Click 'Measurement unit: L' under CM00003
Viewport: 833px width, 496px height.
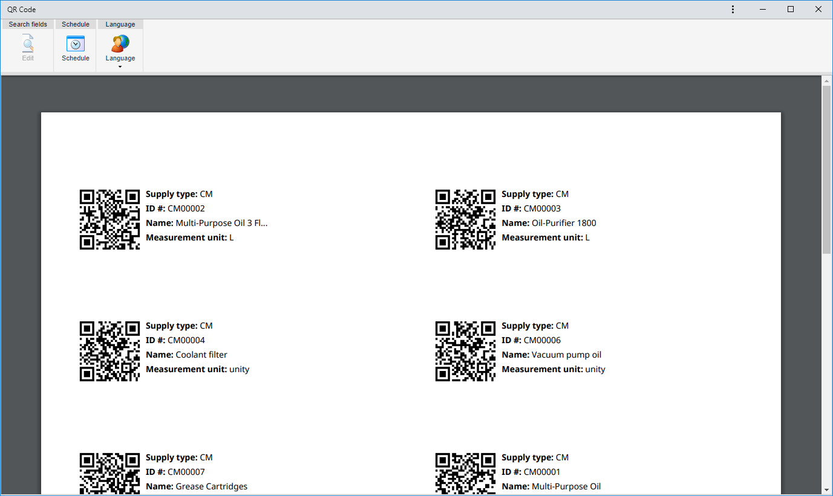tap(546, 237)
